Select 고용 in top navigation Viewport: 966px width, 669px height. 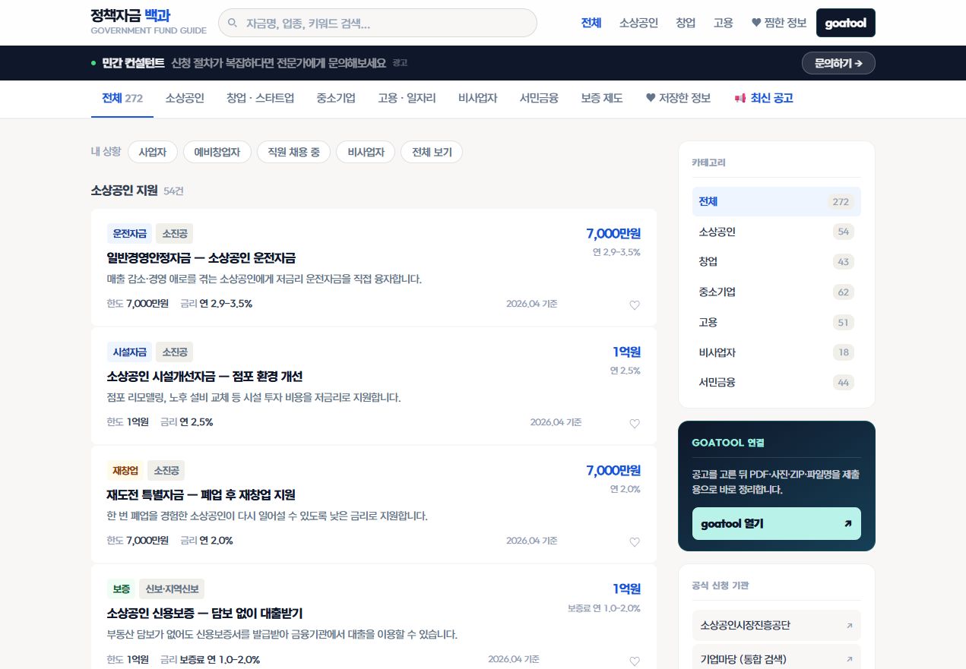click(x=724, y=23)
